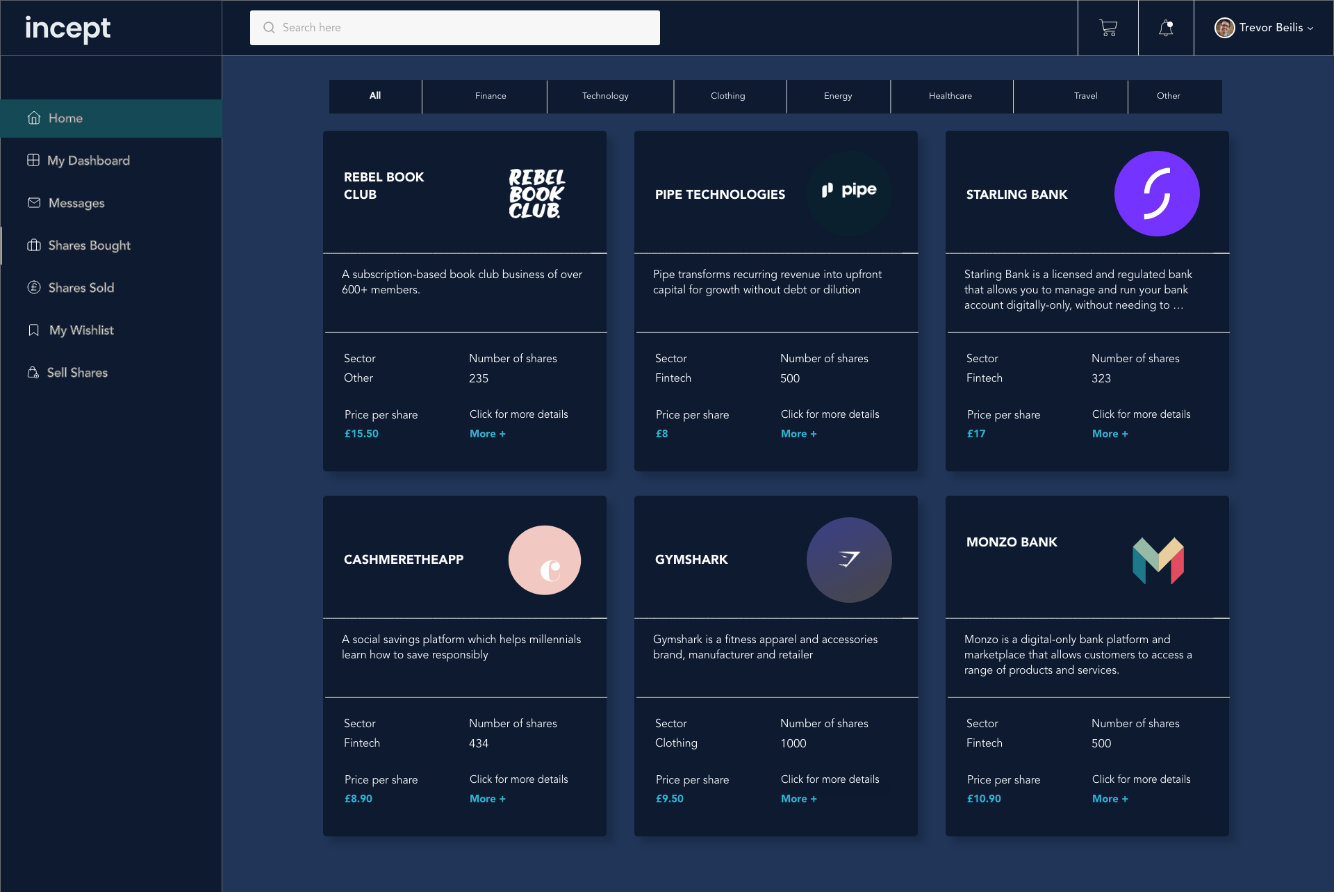Click Trevor Beilis profile avatar
1334x892 pixels.
click(x=1224, y=28)
